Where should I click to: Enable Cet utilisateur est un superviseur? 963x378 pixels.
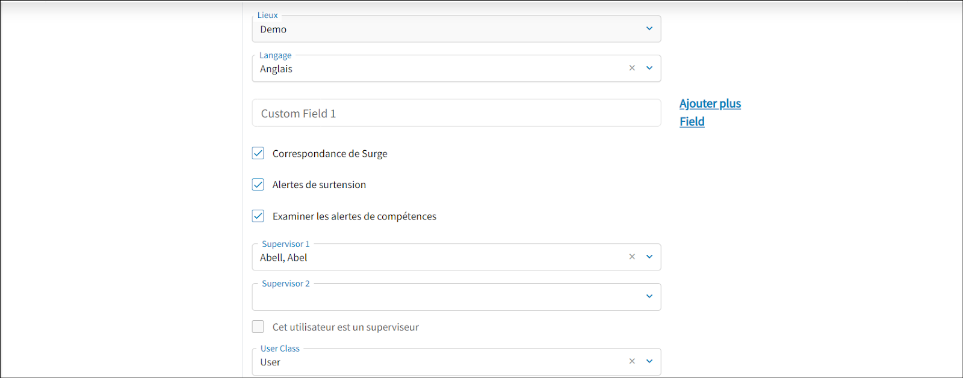point(258,326)
